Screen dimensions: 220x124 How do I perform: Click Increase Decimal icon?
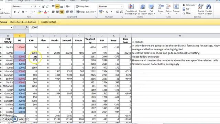(x=117, y=12)
